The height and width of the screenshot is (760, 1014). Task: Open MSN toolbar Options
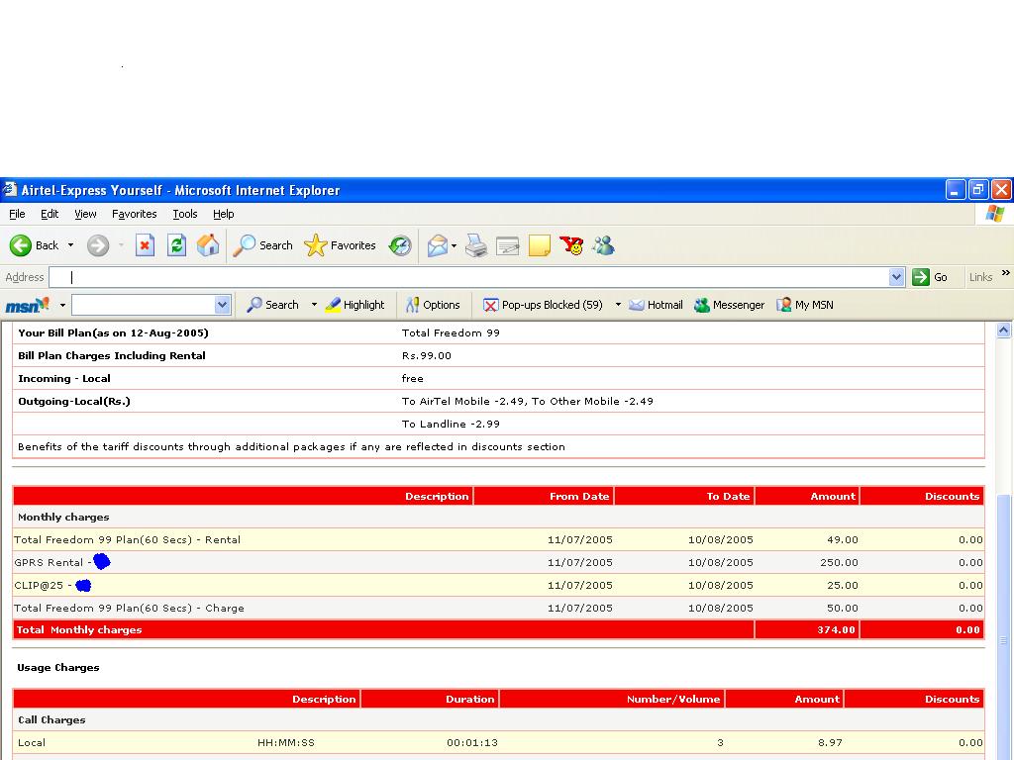433,305
